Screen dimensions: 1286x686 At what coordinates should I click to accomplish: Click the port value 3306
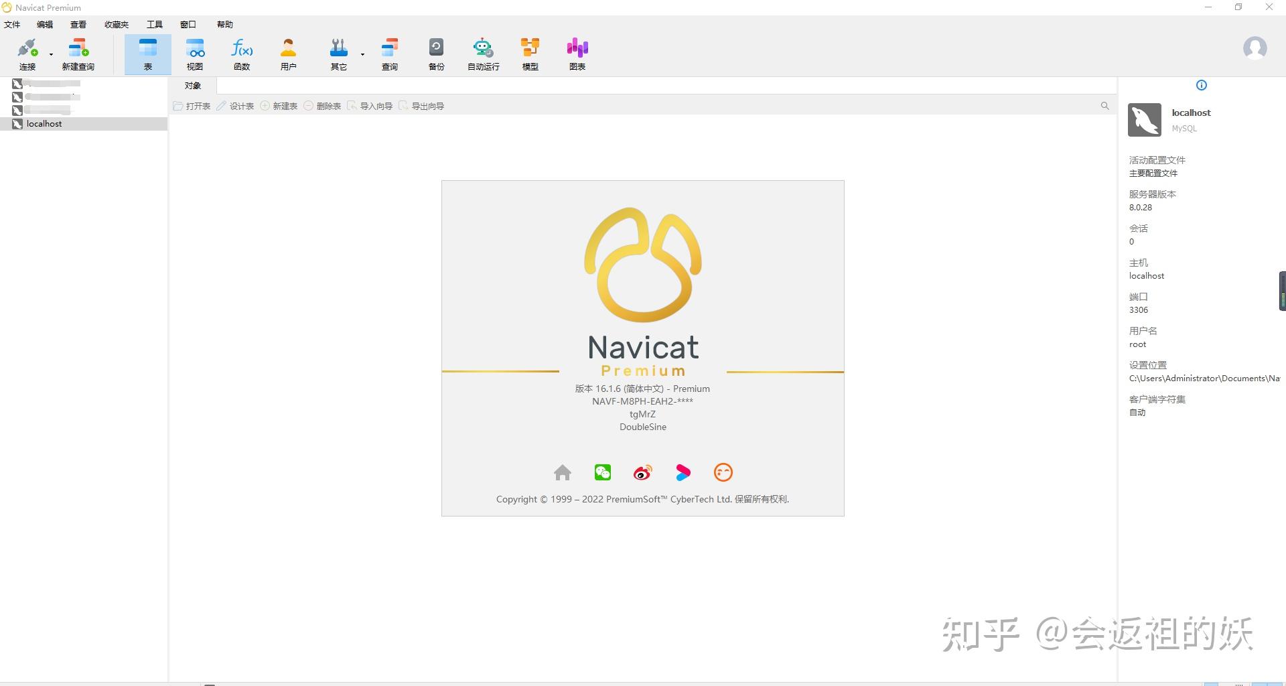point(1139,310)
